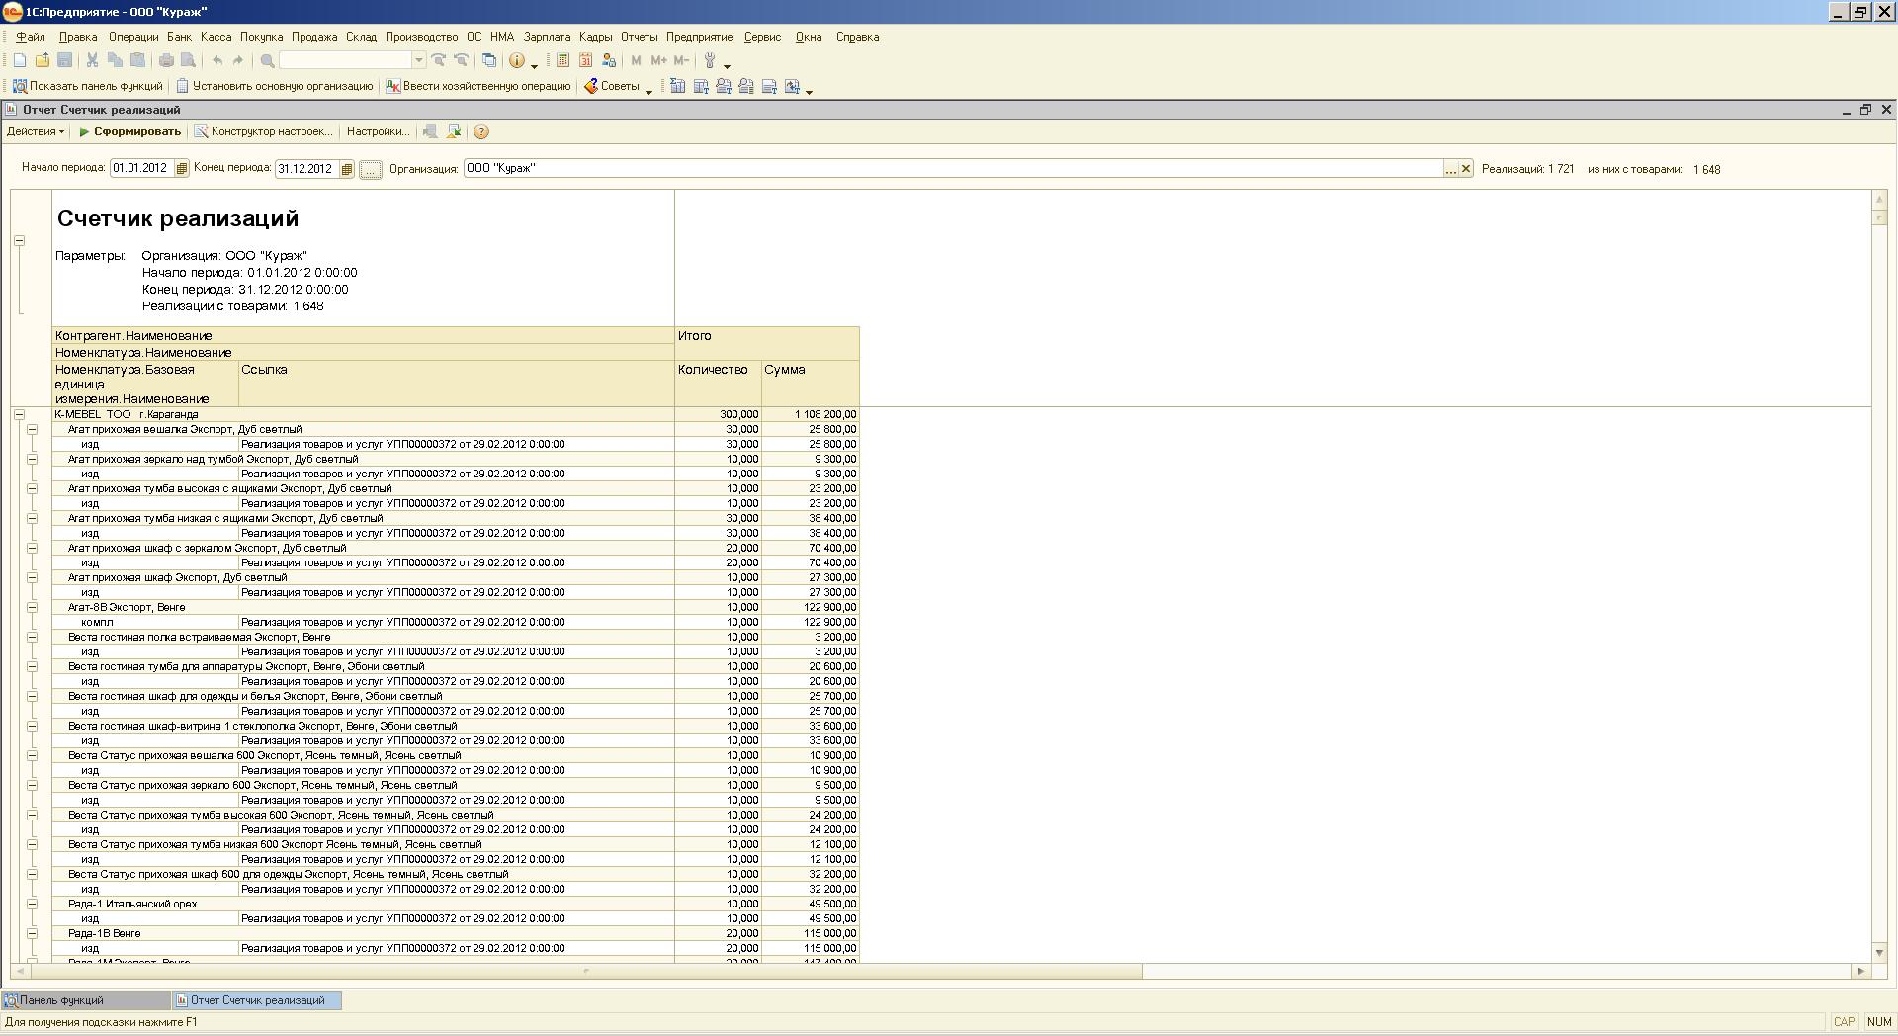This screenshot has height=1036, width=1898.
Task: Click the tools wrench icon in main toolbar
Action: [x=709, y=60]
